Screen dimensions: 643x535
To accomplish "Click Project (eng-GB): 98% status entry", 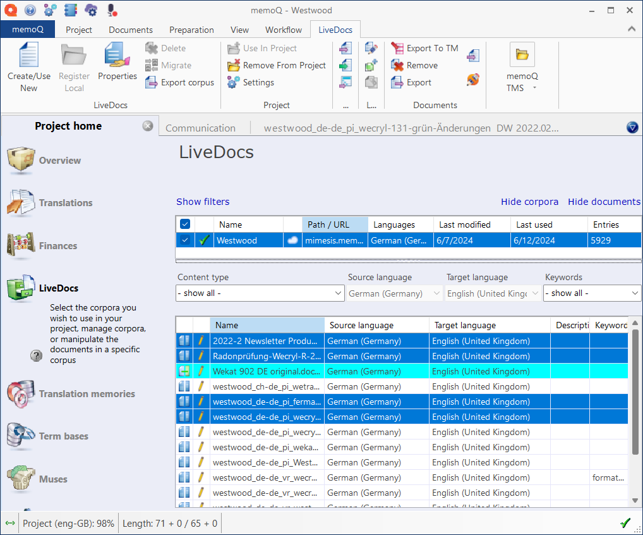I will tap(68, 524).
